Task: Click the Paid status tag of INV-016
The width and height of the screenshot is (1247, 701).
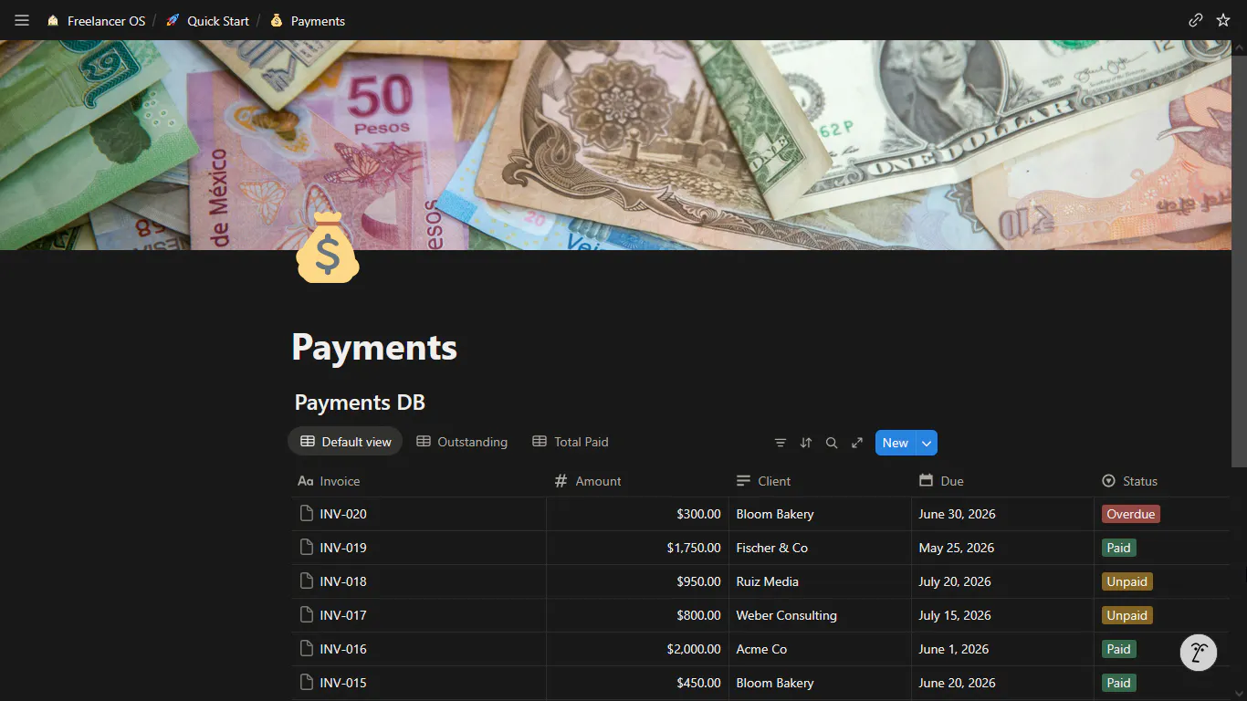Action: 1119,649
